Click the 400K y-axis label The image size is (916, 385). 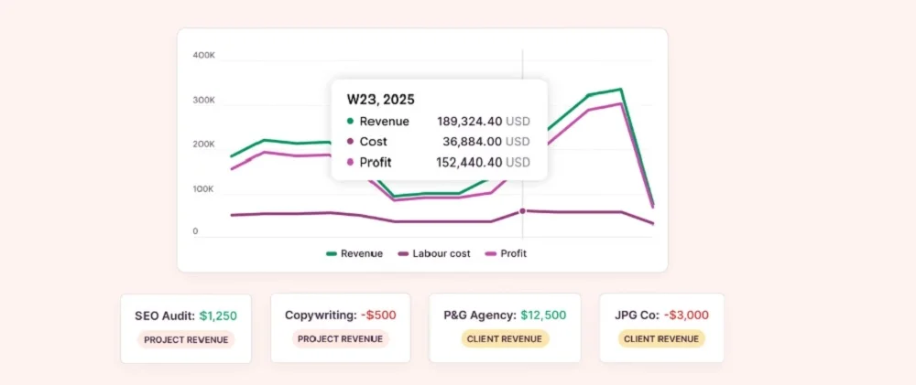coord(203,56)
